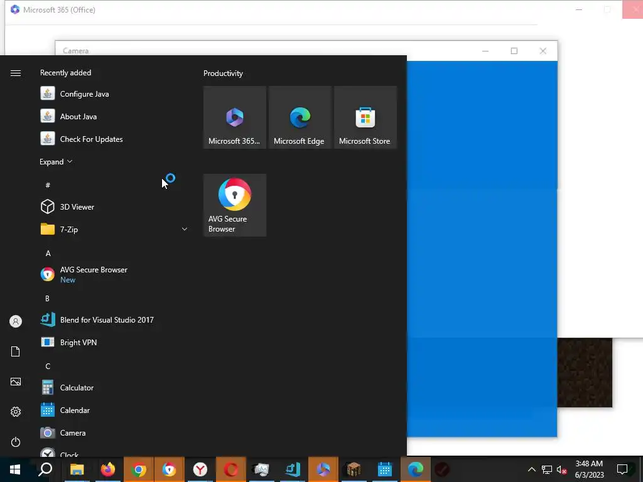Open Power options in Start sidebar
This screenshot has width=643, height=482.
[x=16, y=442]
